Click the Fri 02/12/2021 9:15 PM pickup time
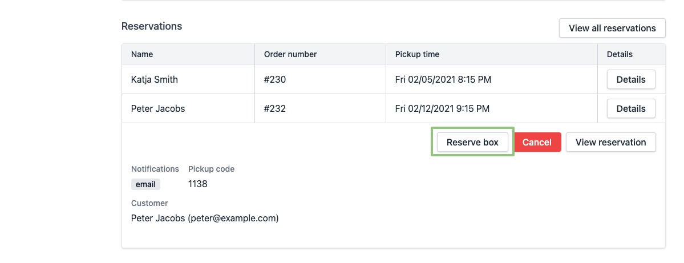684x263 pixels. (x=443, y=108)
